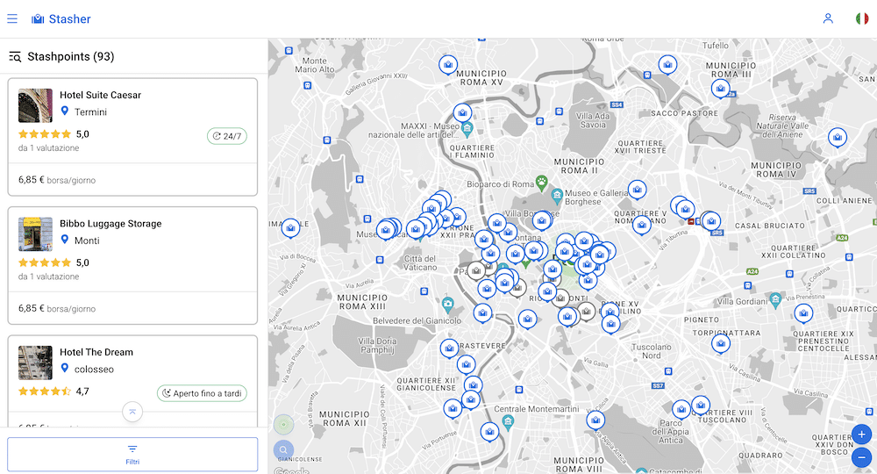The height and width of the screenshot is (474, 877).
Task: Select the stashpoint marker near Torpignattara
Action: click(721, 343)
